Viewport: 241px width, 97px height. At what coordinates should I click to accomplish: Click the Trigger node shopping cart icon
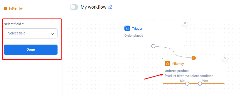[x=127, y=28]
